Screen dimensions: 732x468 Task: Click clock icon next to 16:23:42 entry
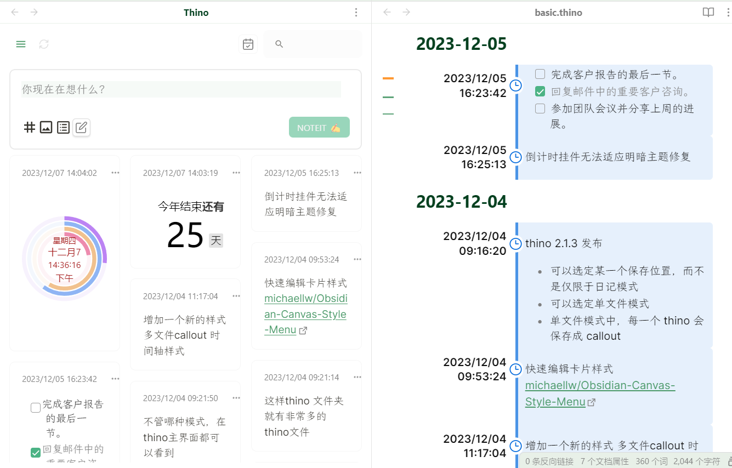(x=515, y=85)
